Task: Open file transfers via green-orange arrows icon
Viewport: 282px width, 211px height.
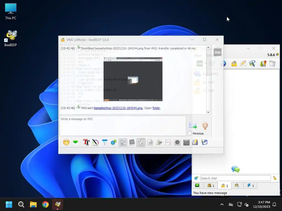Action: 263,63
